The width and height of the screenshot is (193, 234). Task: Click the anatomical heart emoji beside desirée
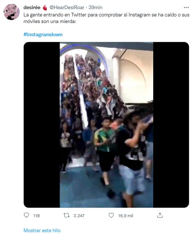45,8
